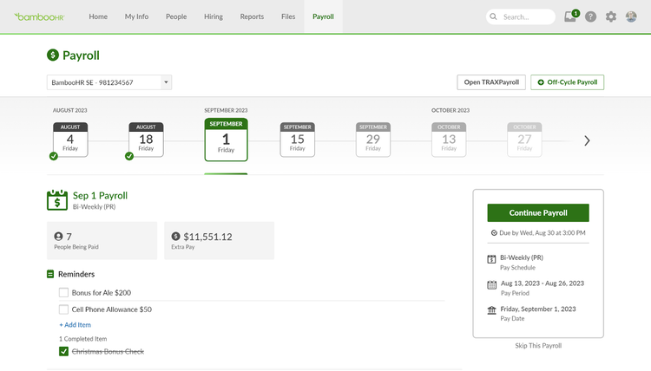This screenshot has height=371, width=651.
Task: Open the user profile avatar
Action: click(x=631, y=16)
